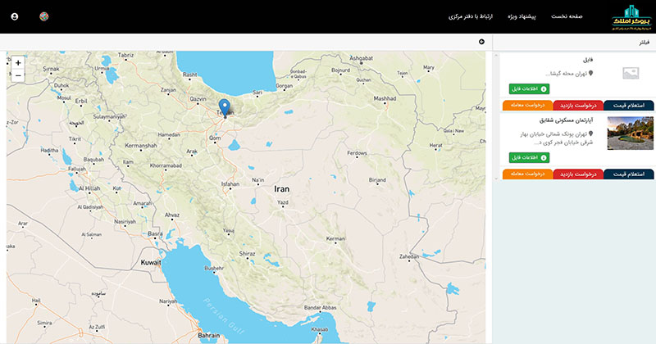This screenshot has width=656, height=344.
Task: Open the user account profile icon
Action: (15, 16)
